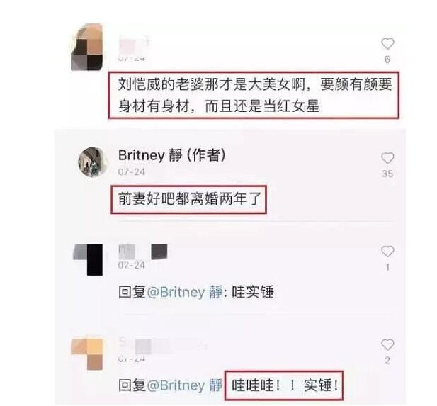Viewport: 437px width, 406px height.
Task: Like Britney 静's reply with 35 likes
Action: tap(387, 158)
